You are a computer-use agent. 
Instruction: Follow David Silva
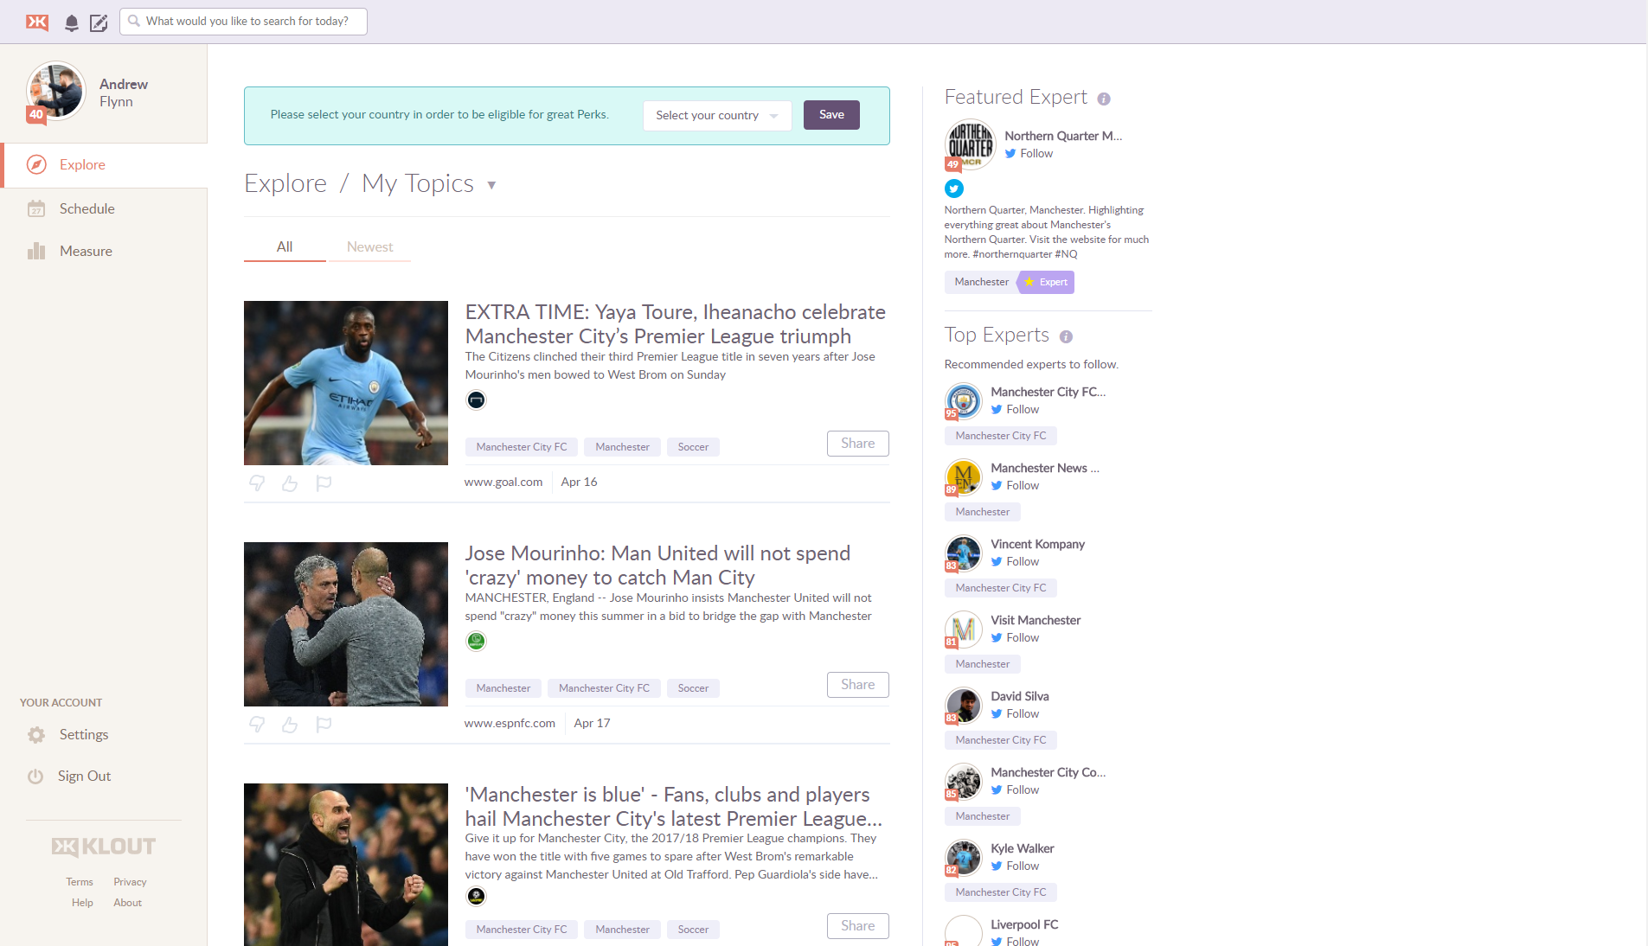click(x=1015, y=713)
